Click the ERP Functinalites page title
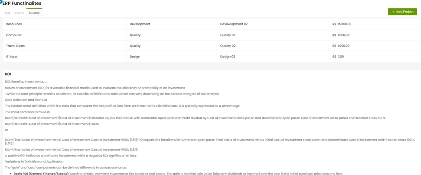 22,3
